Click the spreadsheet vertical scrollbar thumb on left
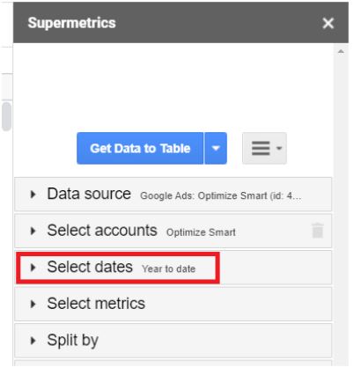The width and height of the screenshot is (354, 375). 6,116
